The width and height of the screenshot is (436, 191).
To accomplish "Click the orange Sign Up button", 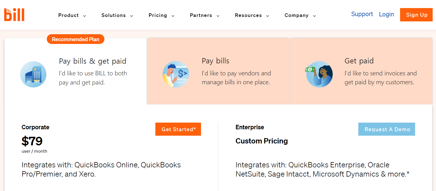I will [416, 15].
